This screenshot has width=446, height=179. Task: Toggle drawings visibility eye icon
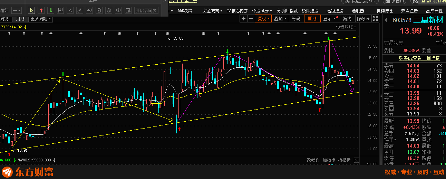click(118, 10)
